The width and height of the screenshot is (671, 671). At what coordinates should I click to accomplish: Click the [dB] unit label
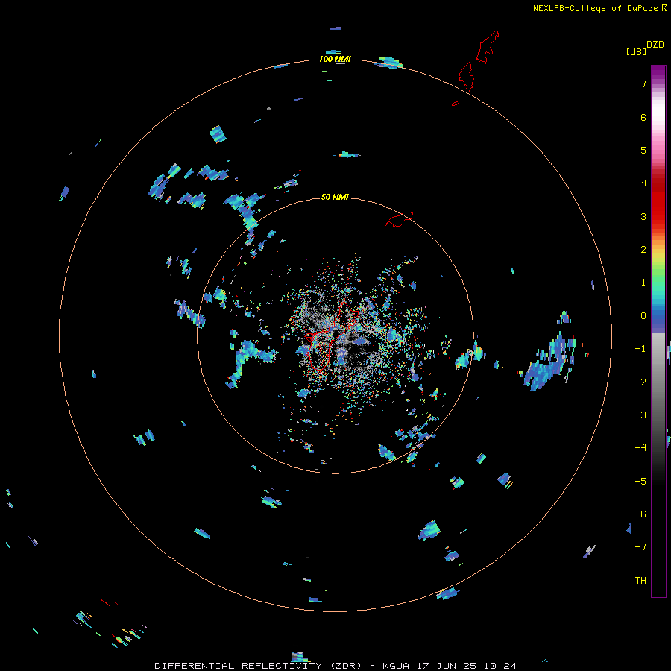[x=636, y=51]
